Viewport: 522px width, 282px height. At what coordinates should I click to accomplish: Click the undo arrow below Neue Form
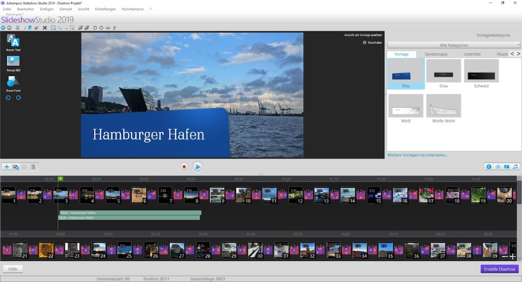(8, 97)
